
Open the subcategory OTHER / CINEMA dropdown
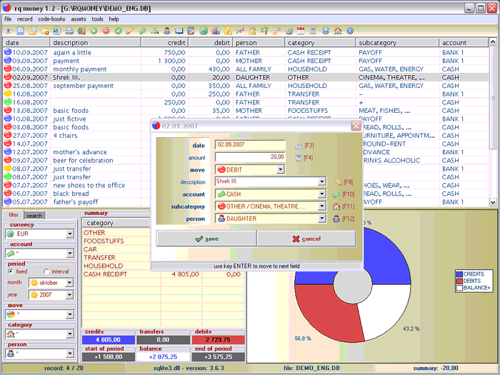click(321, 206)
